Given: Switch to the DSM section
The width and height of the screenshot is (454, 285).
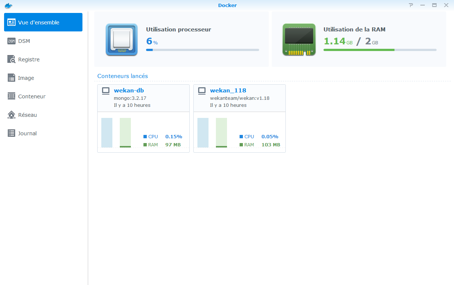Looking at the screenshot, I should (x=43, y=41).
